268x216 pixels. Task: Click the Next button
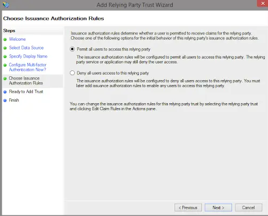tap(218, 207)
